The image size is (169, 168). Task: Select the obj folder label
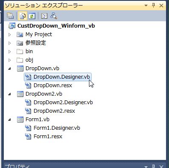[29, 60]
